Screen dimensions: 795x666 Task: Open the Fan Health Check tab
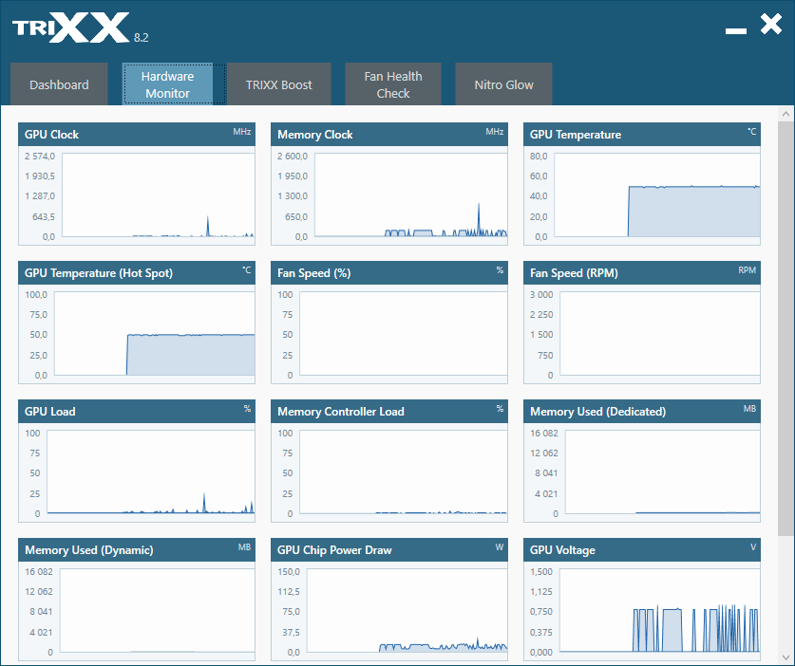[393, 84]
